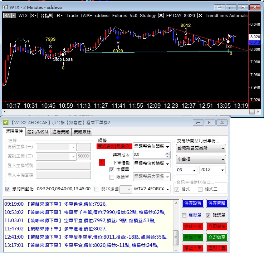
Task: Click the red 程式倉位[無倉位] indicator
Action: [x=114, y=146]
